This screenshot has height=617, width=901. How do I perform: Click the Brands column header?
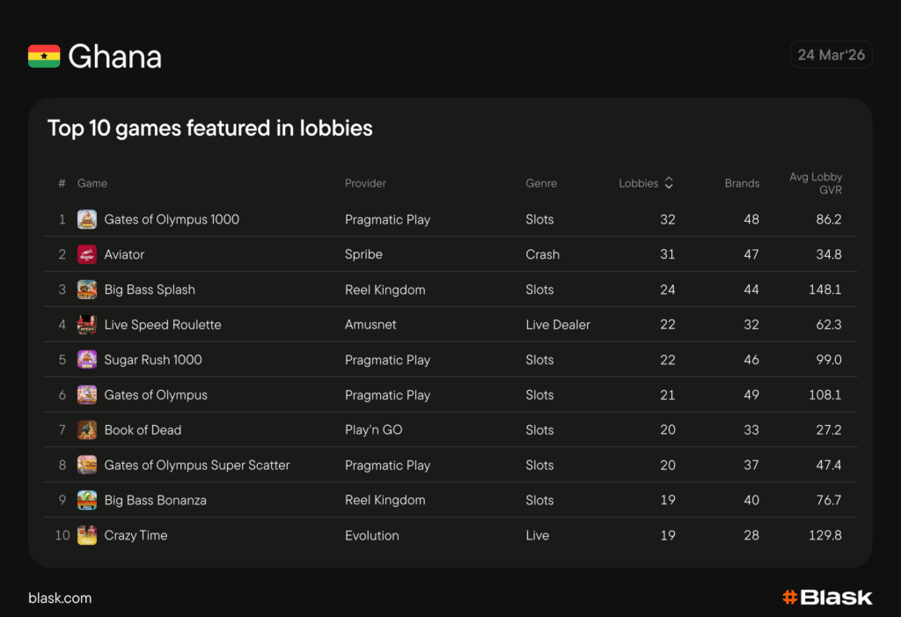coord(742,183)
